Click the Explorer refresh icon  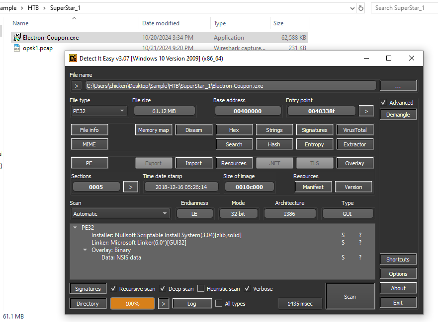[361, 8]
